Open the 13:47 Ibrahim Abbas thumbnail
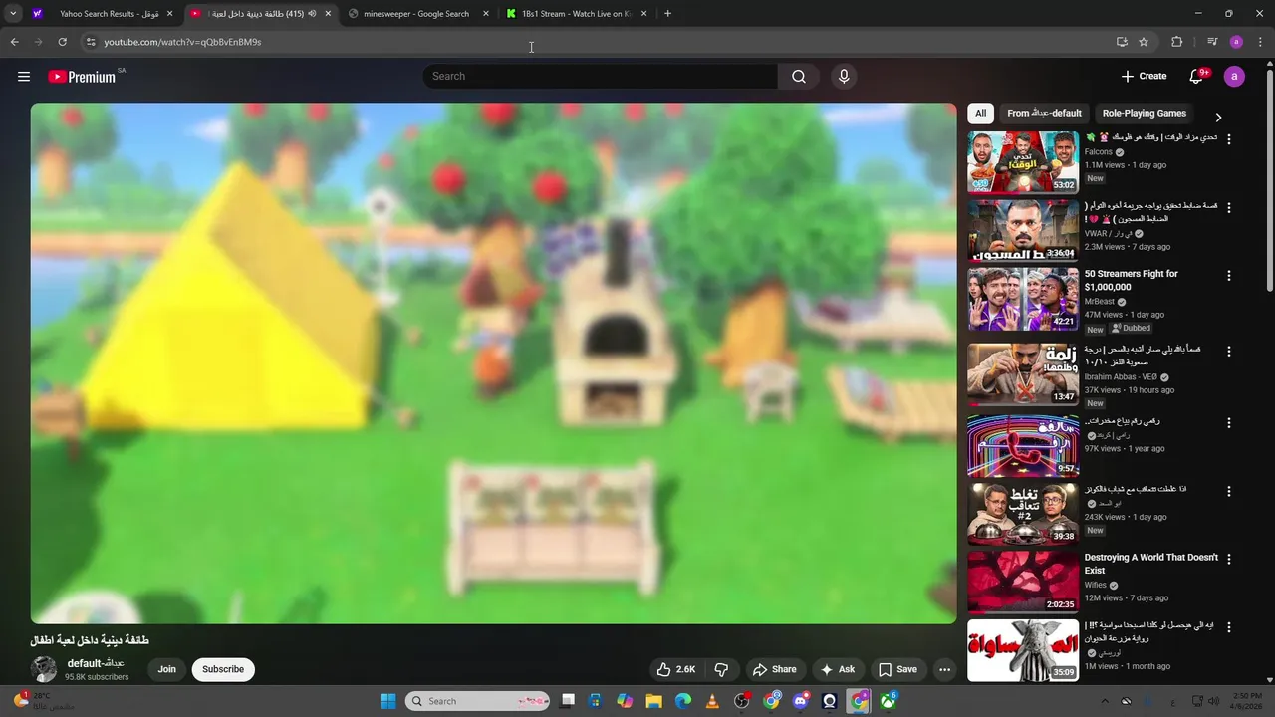 tap(1023, 374)
